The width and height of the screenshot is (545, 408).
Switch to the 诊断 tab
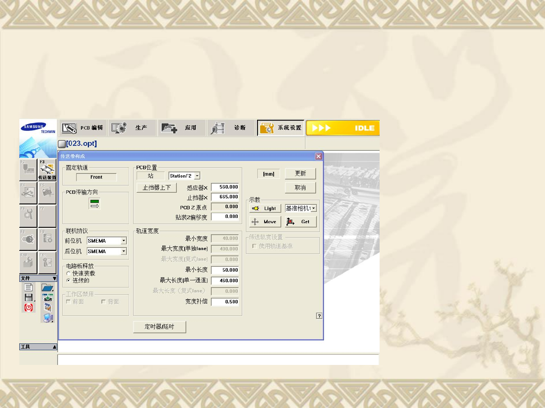pyautogui.click(x=232, y=128)
